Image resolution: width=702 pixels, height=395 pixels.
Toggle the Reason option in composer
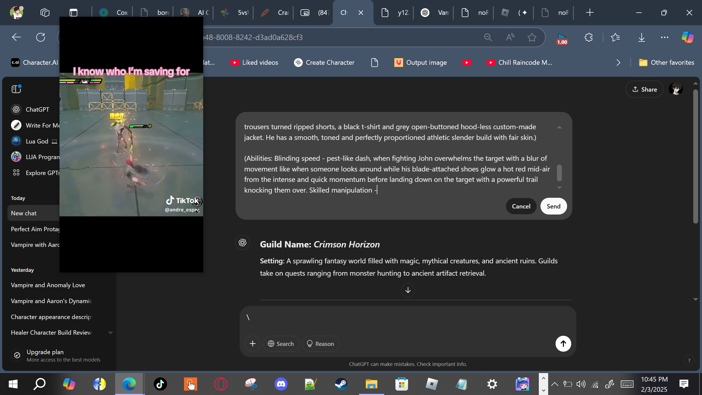(x=320, y=344)
